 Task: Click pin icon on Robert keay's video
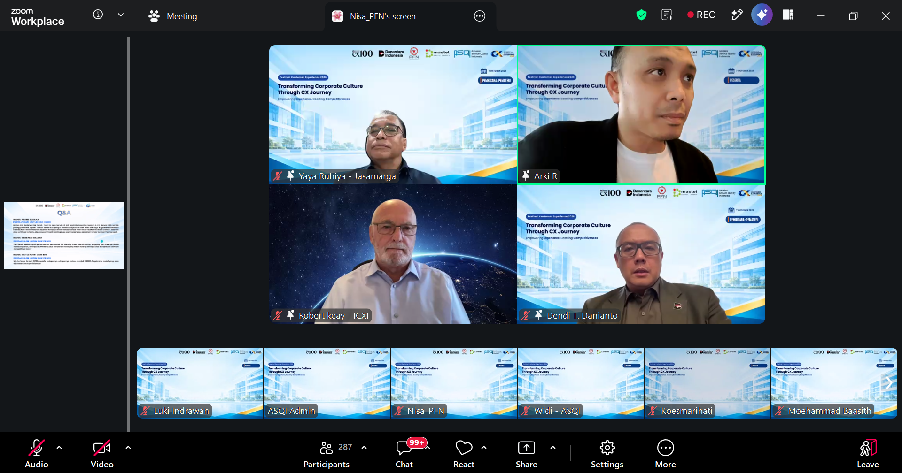(290, 315)
